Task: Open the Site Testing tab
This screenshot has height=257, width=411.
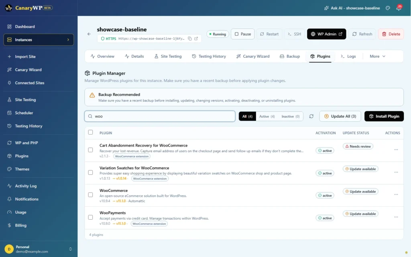Action: 168,56
